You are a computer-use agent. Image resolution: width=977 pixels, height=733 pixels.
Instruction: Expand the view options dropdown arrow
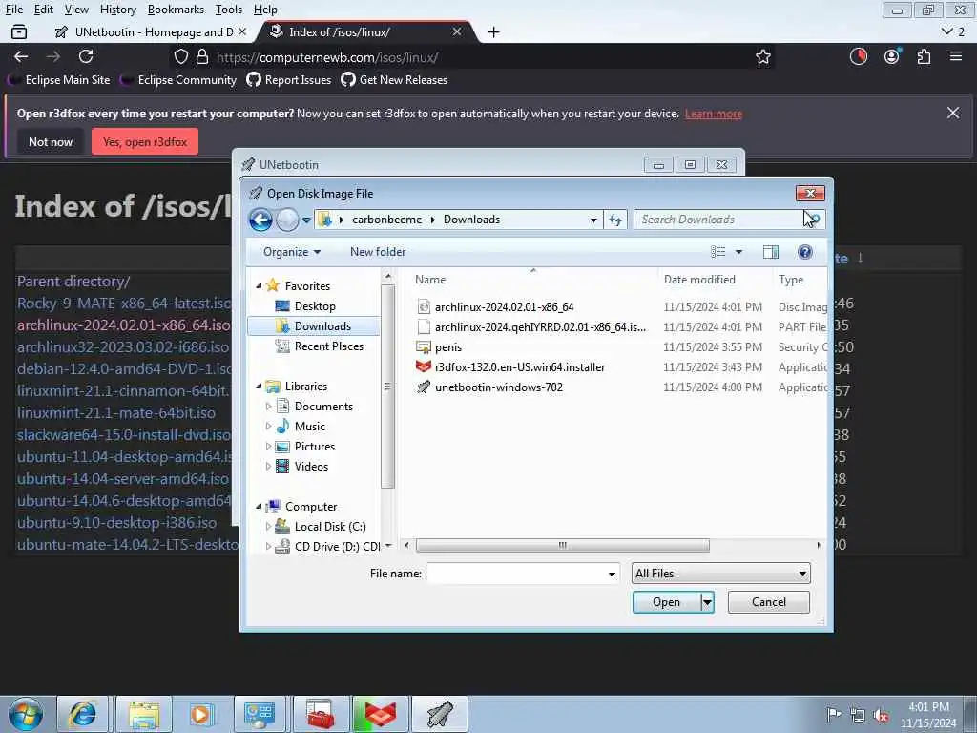tap(738, 252)
